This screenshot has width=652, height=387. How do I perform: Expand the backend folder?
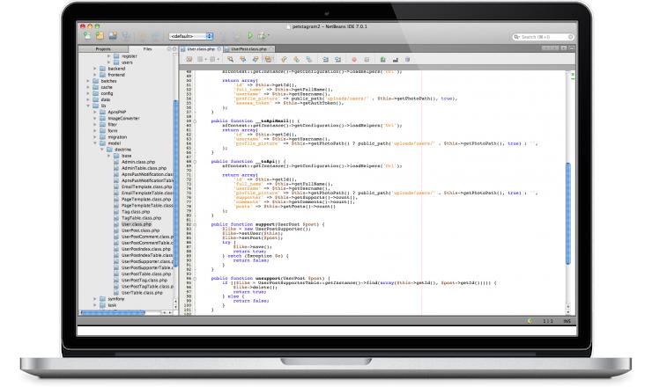pos(95,69)
